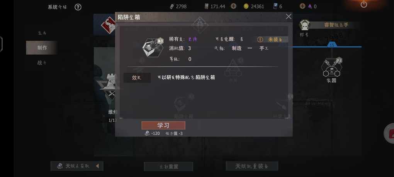
Task: Click the question mark help icon
Action: (x=78, y=7)
